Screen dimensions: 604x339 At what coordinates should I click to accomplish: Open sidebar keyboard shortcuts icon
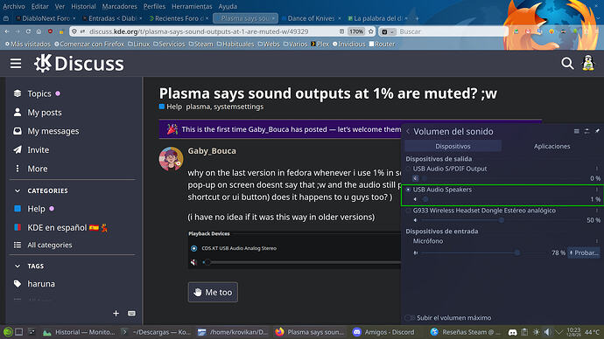pyautogui.click(x=131, y=314)
